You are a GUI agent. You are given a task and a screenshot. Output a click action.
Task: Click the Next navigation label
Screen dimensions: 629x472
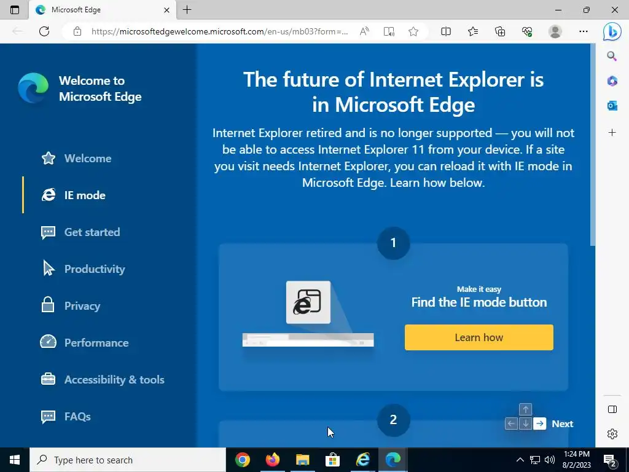click(x=563, y=424)
